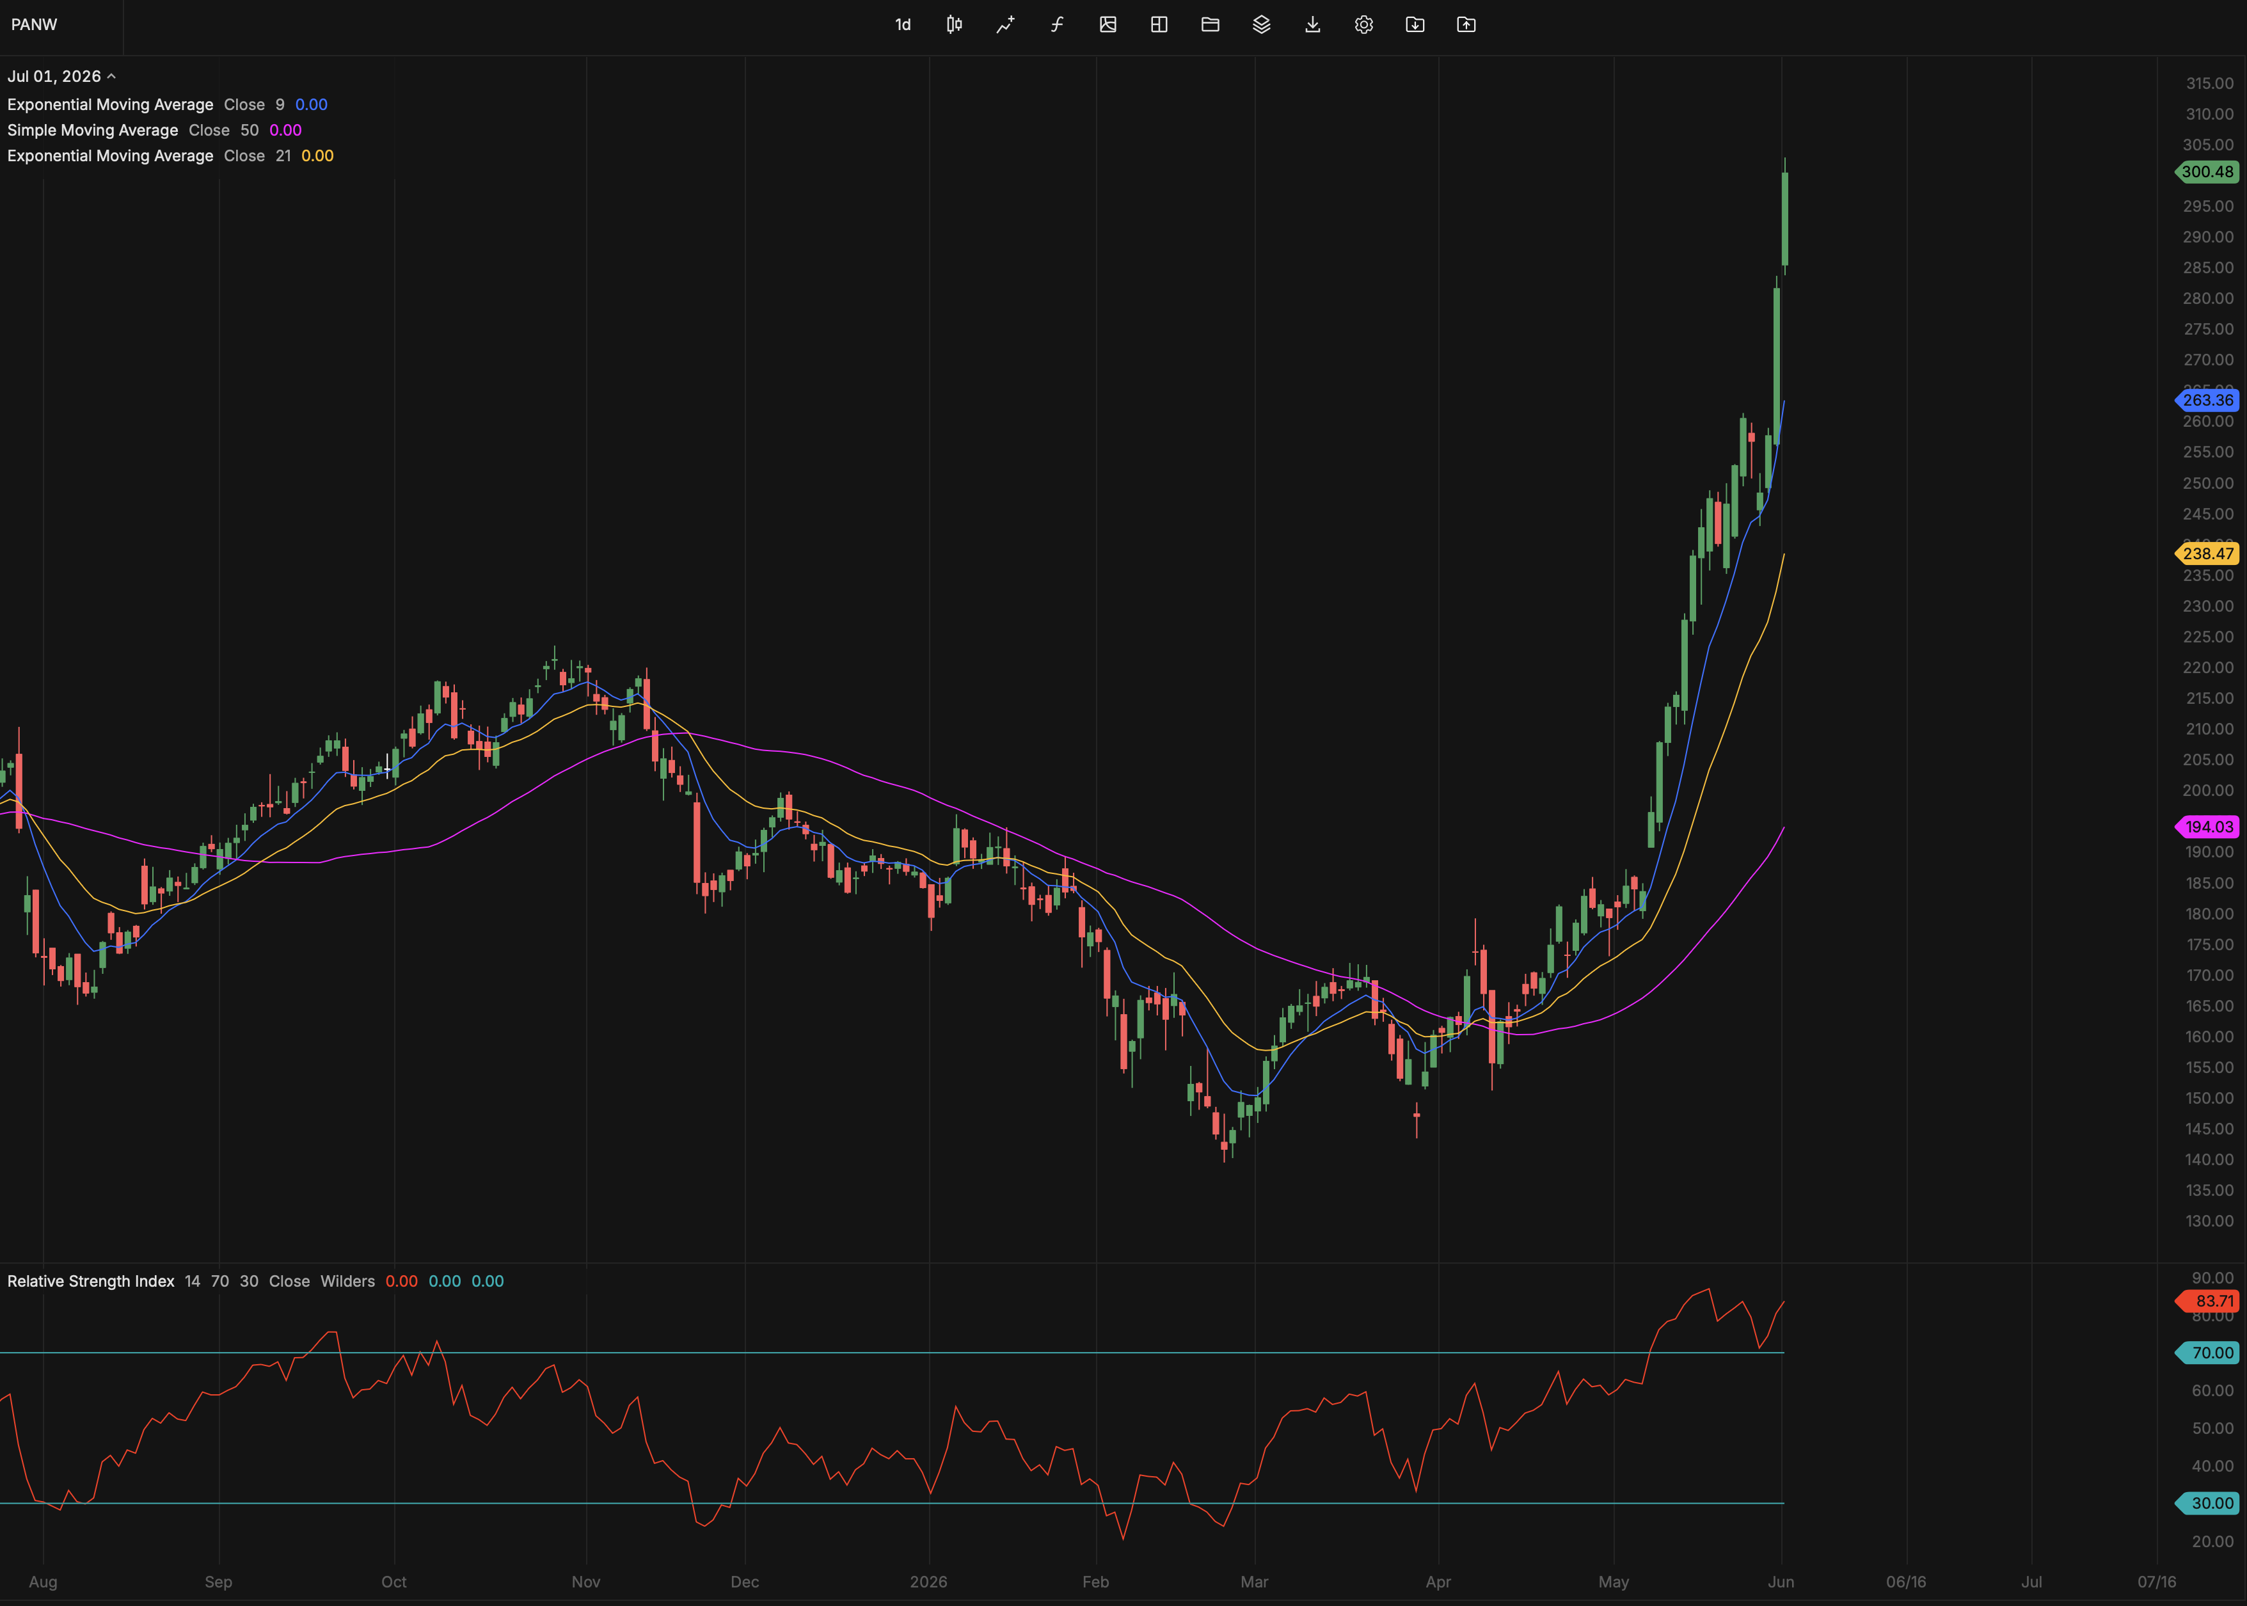Open the 1d timeframe dropdown
This screenshot has height=1606, width=2247.
click(903, 25)
